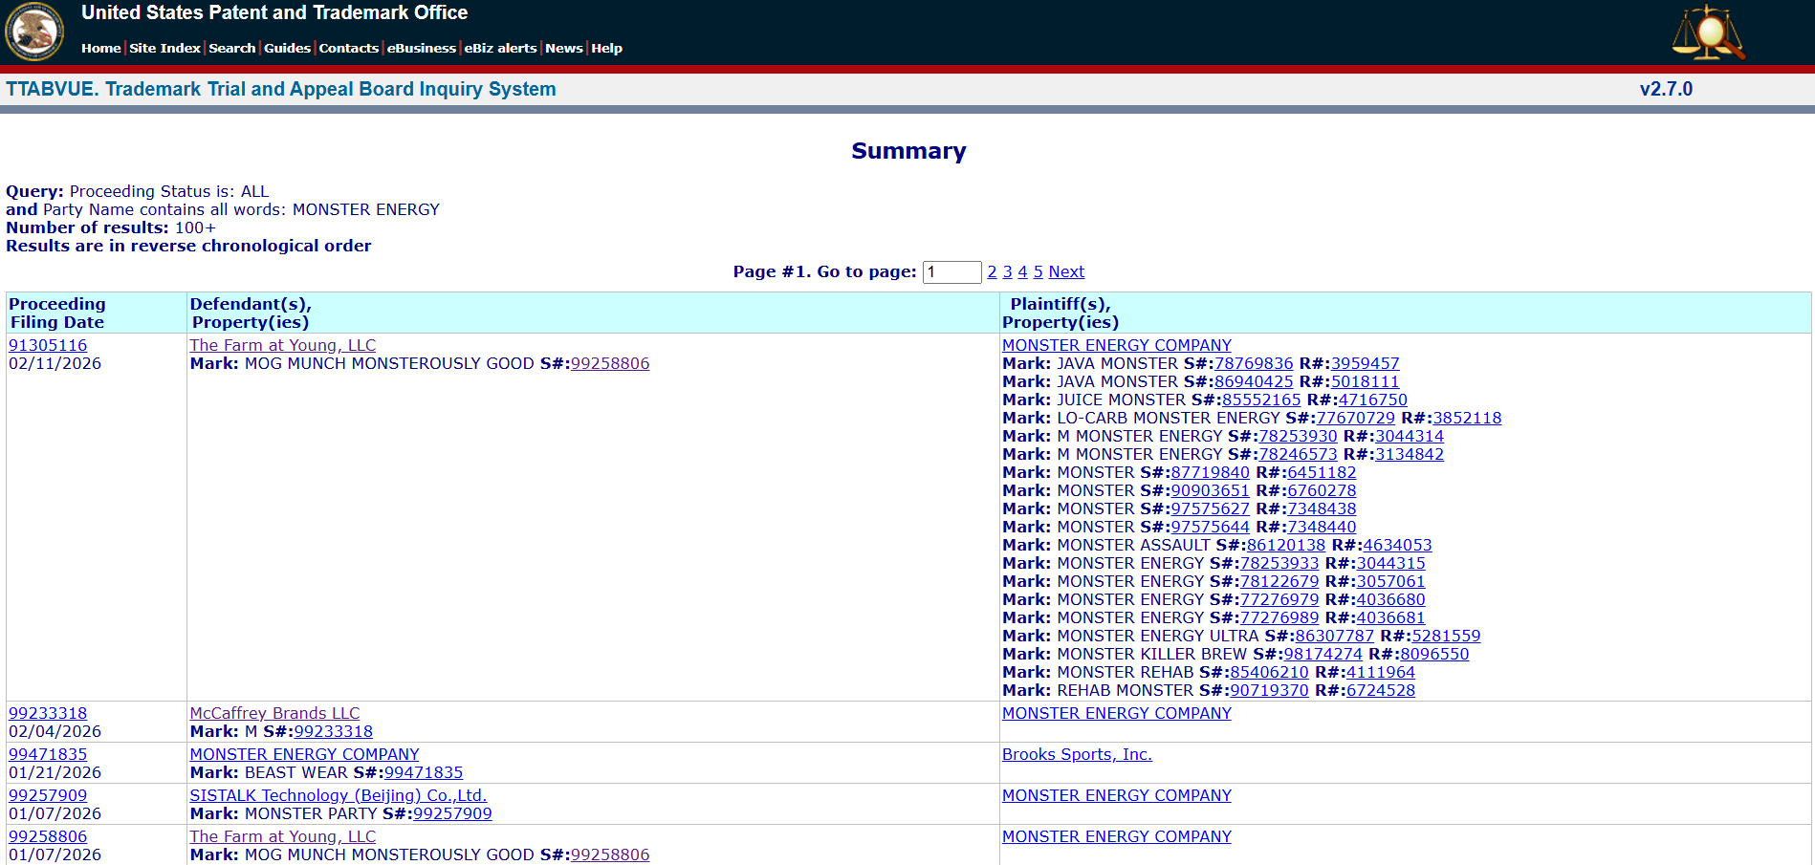Go to results page 2

992,272
